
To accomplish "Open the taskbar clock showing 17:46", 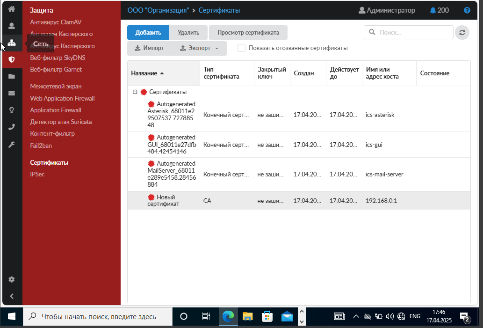I will click(x=439, y=316).
